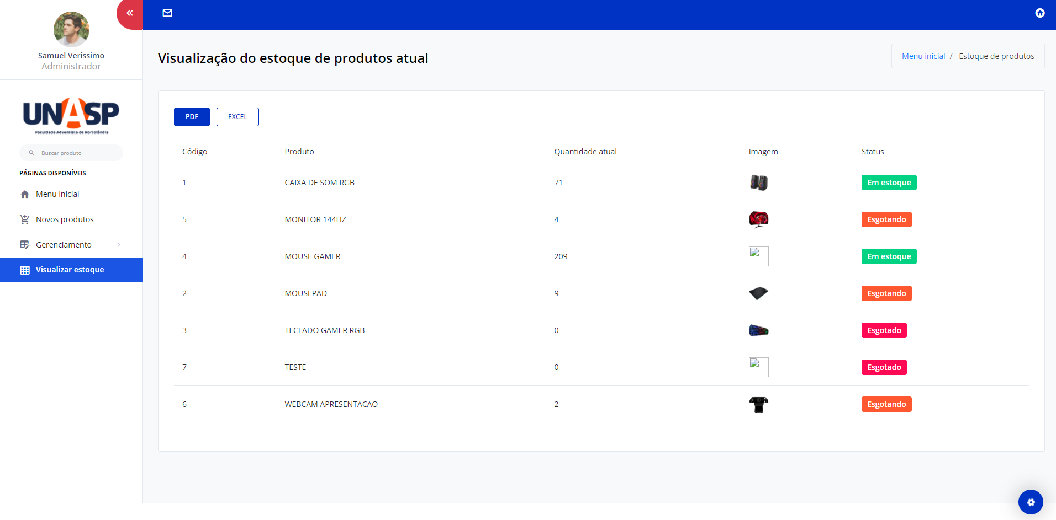Screen dimensions: 1056x520
Task: Select Visualizar estoque in the sidebar
Action: coord(70,270)
